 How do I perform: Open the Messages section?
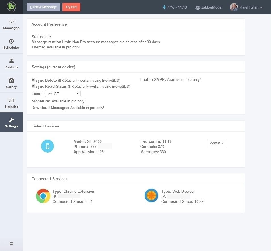click(11, 24)
